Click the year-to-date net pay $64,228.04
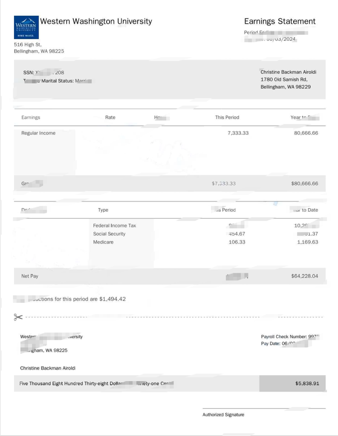 point(305,276)
